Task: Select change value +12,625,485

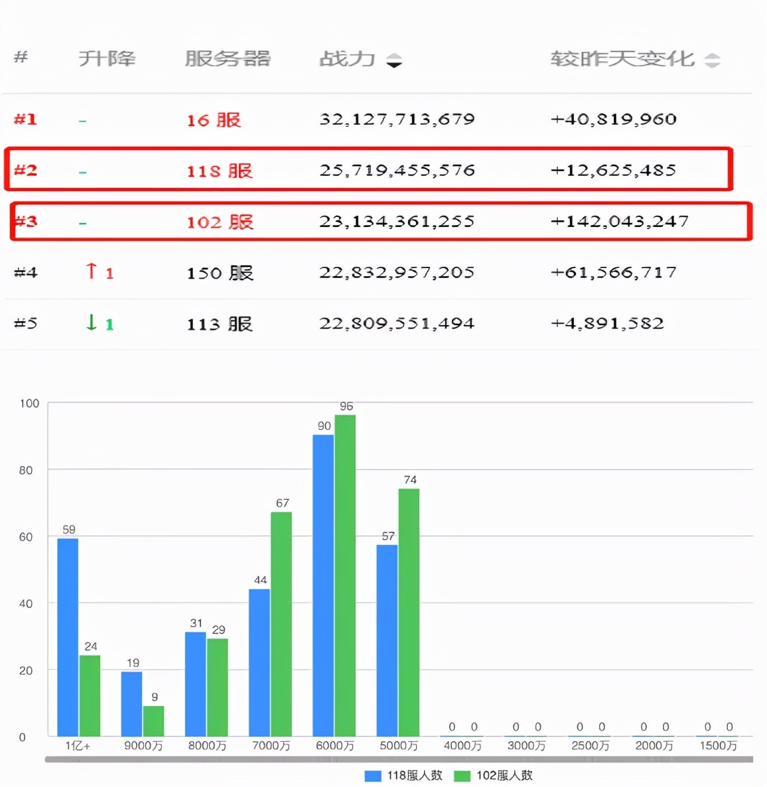Action: click(613, 171)
